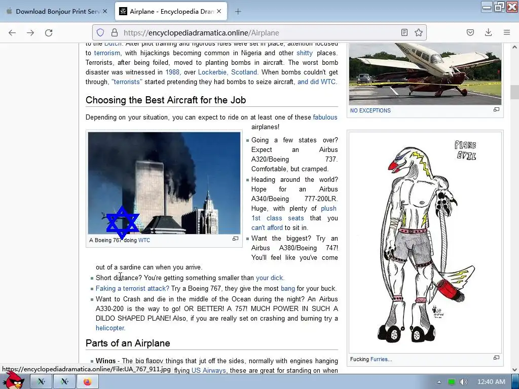Open the 12:40 AM clock
519x389 pixels.
[491, 382]
